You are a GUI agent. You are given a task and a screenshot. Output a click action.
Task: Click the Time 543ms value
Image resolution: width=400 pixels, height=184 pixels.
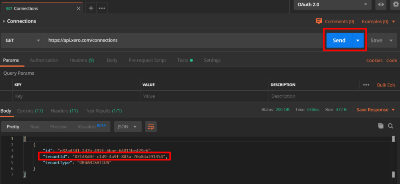[313, 110]
